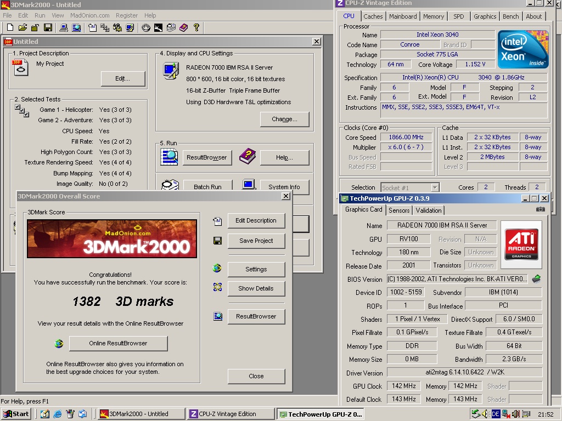Switch to the Mainboard tab in CPU-Z
Viewport: 562px width, 421px height.
pyautogui.click(x=403, y=16)
